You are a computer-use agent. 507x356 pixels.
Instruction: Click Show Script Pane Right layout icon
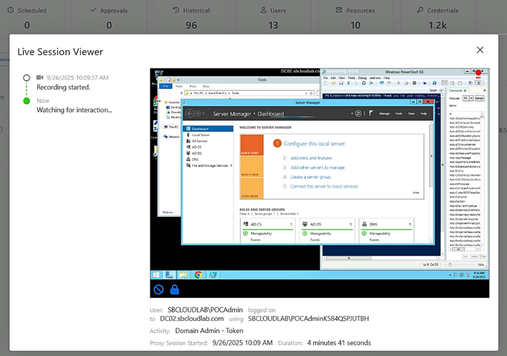point(452,83)
